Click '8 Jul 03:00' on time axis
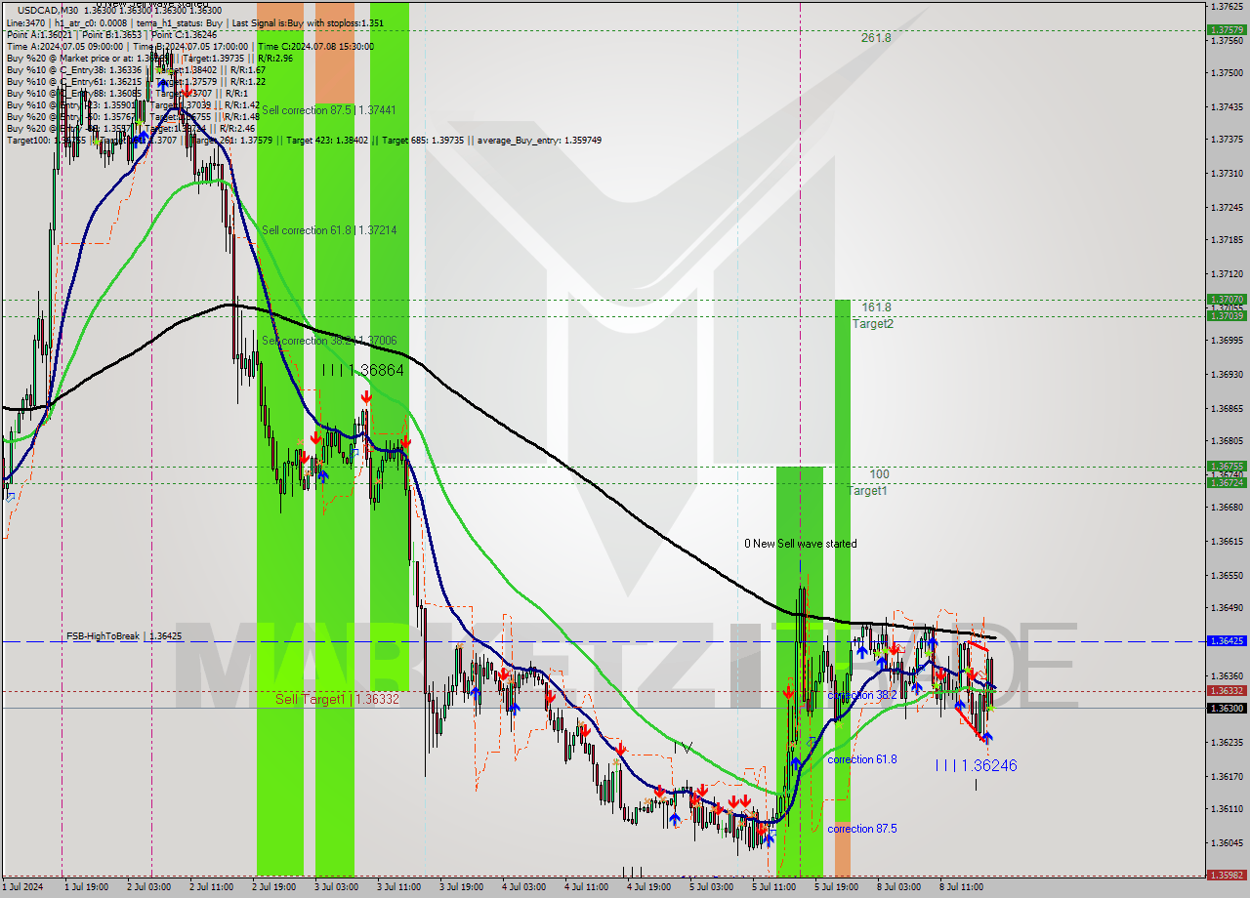This screenshot has width=1250, height=898. click(898, 887)
